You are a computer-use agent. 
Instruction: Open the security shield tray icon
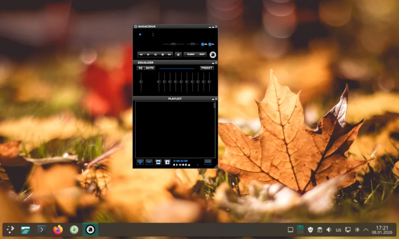tap(310, 230)
